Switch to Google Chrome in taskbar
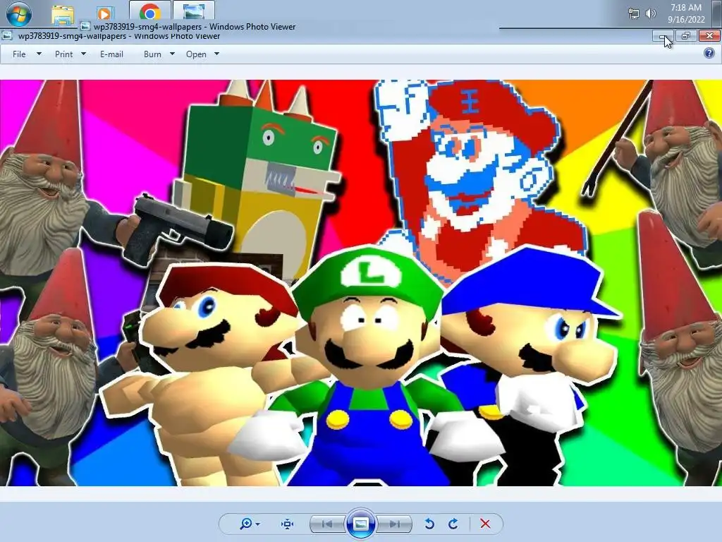This screenshot has width=722, height=542. point(150,11)
